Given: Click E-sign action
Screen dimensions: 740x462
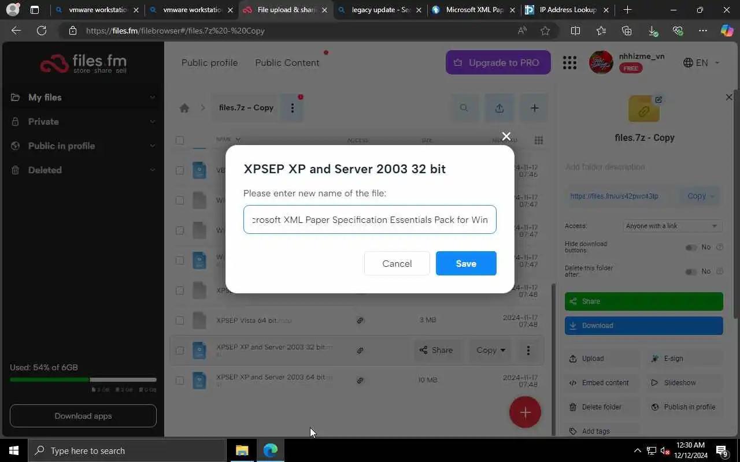Looking at the screenshot, I should [x=686, y=359].
